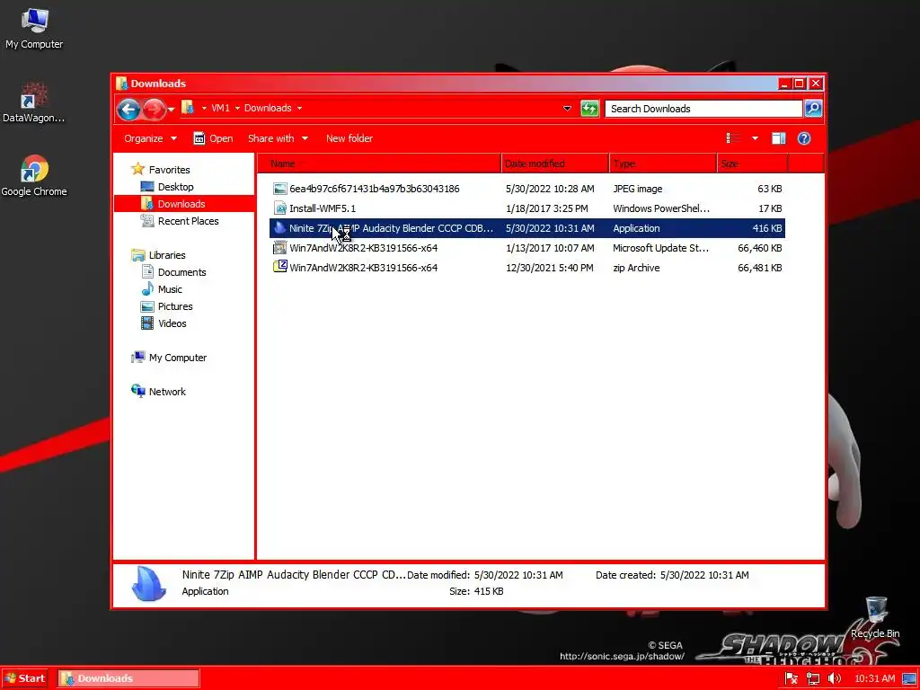Select Network in the navigation pane
The height and width of the screenshot is (690, 920).
coord(158,392)
